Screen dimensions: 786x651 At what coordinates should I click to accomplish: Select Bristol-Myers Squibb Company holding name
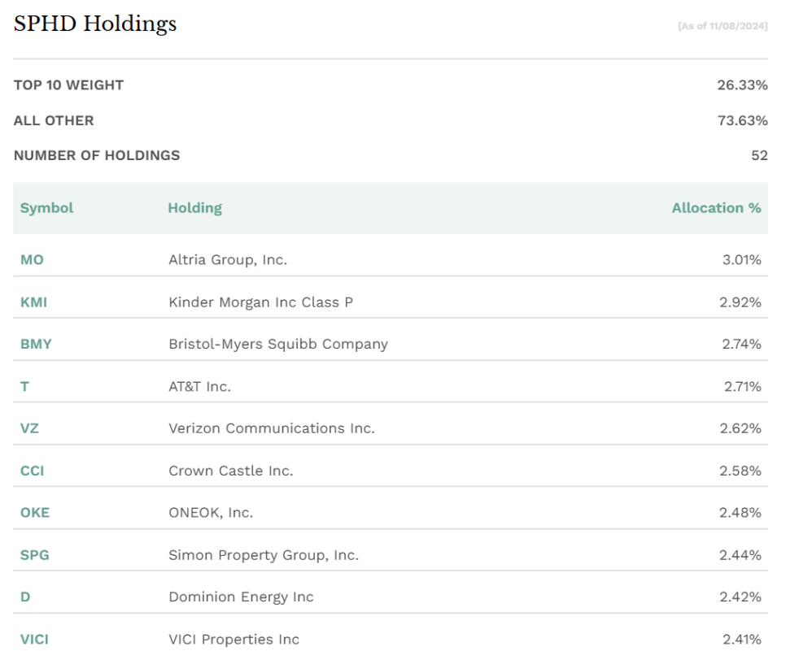click(x=278, y=344)
